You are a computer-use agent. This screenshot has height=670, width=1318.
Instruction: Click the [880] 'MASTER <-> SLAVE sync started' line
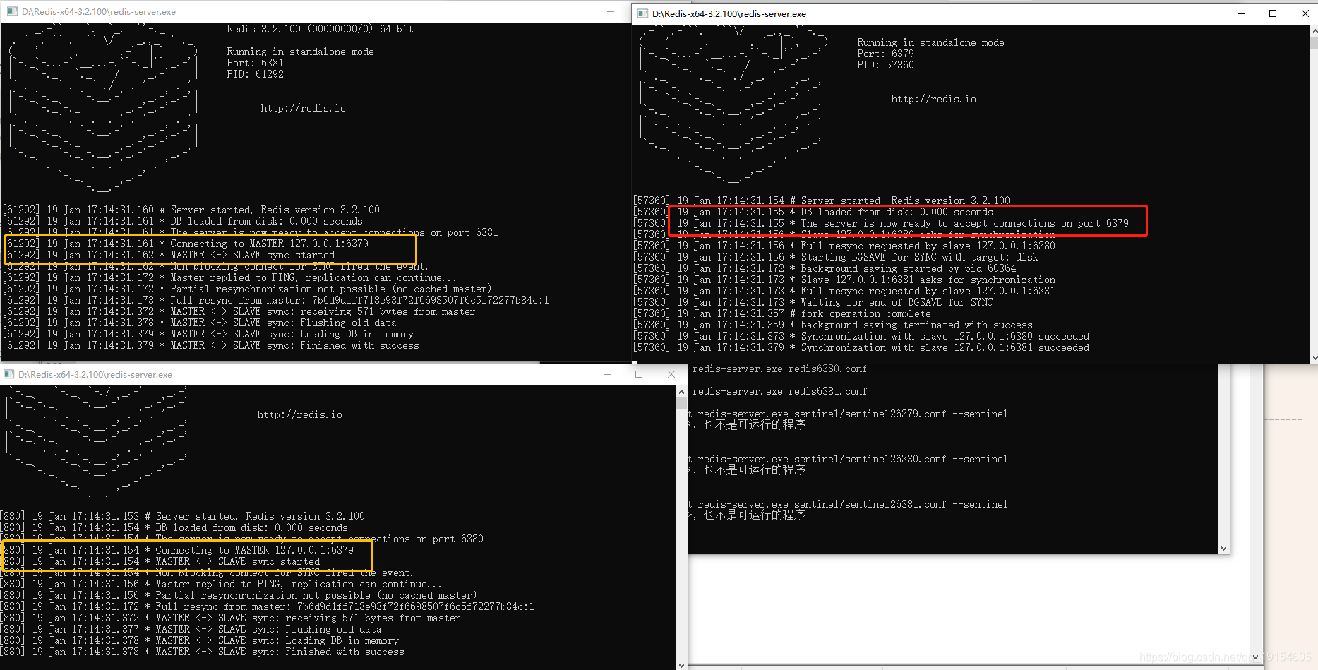click(x=160, y=561)
